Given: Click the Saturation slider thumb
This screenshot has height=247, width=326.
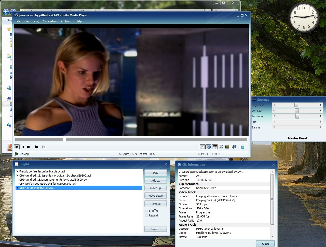Looking at the screenshot, I should [297, 116].
